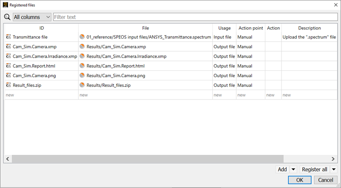Click the Cam_Sim.Report.html row ID icon
Viewport: 341px width, 188px height.
pyautogui.click(x=9, y=66)
